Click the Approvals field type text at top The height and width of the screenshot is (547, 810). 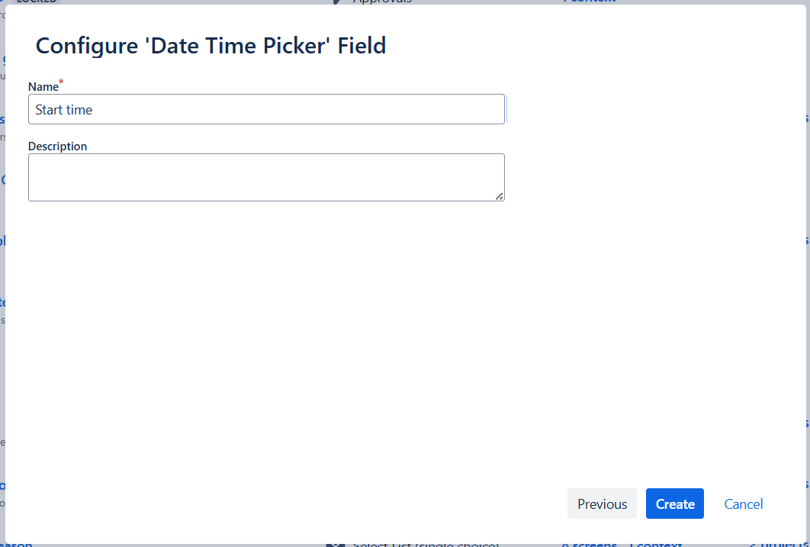tap(382, 2)
